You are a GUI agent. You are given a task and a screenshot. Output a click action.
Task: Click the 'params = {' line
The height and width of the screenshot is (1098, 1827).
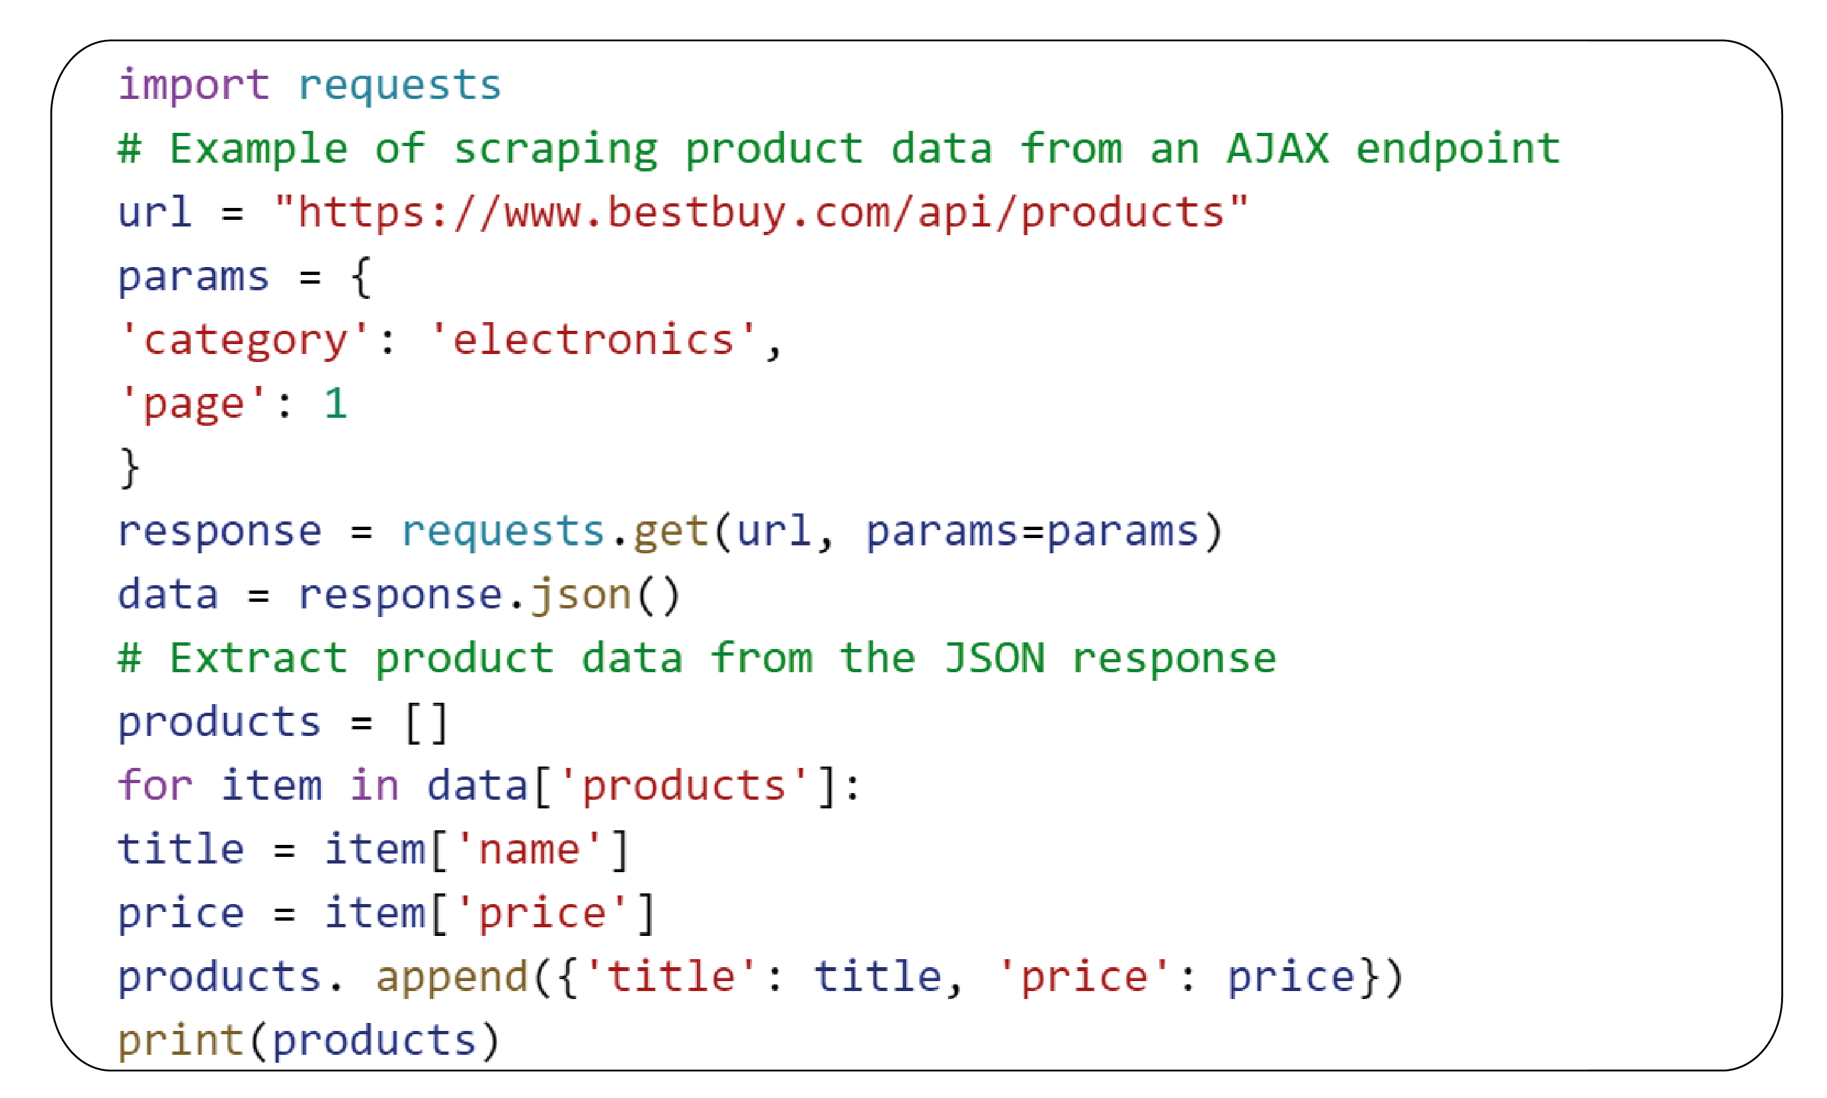tap(244, 278)
